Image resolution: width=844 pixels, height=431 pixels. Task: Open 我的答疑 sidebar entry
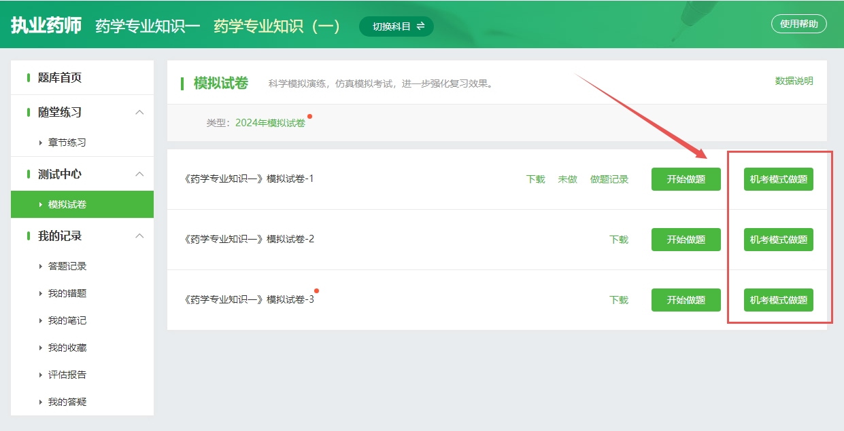pos(67,402)
